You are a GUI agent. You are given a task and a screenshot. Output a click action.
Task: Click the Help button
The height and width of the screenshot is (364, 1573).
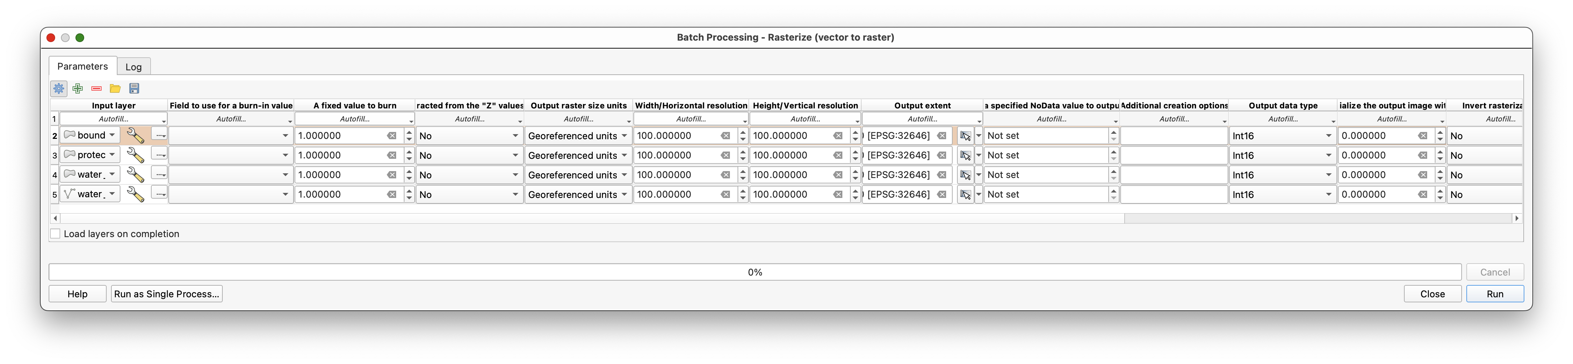pyautogui.click(x=78, y=294)
